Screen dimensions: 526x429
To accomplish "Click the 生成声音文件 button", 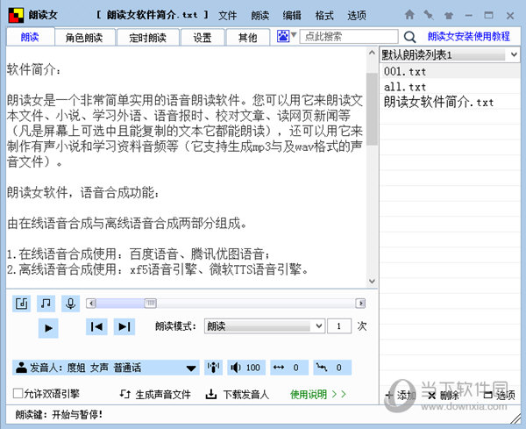I will [155, 395].
